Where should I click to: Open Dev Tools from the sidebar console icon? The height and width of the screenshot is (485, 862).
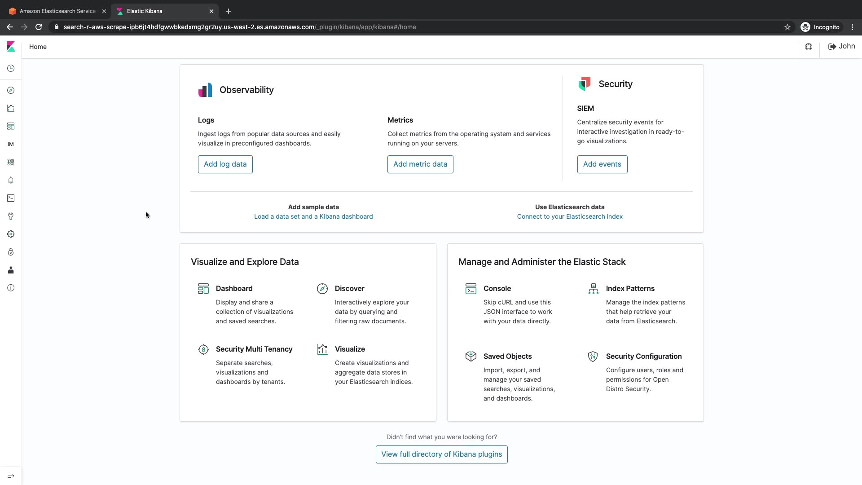11,198
